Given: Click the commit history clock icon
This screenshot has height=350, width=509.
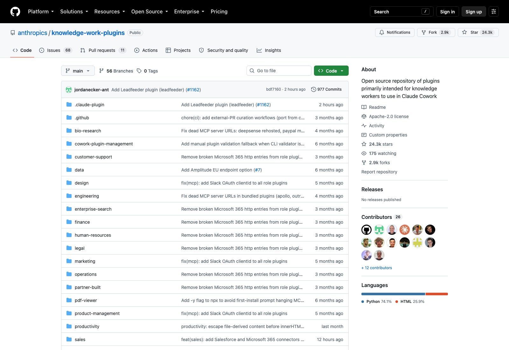Looking at the screenshot, I should (313, 89).
